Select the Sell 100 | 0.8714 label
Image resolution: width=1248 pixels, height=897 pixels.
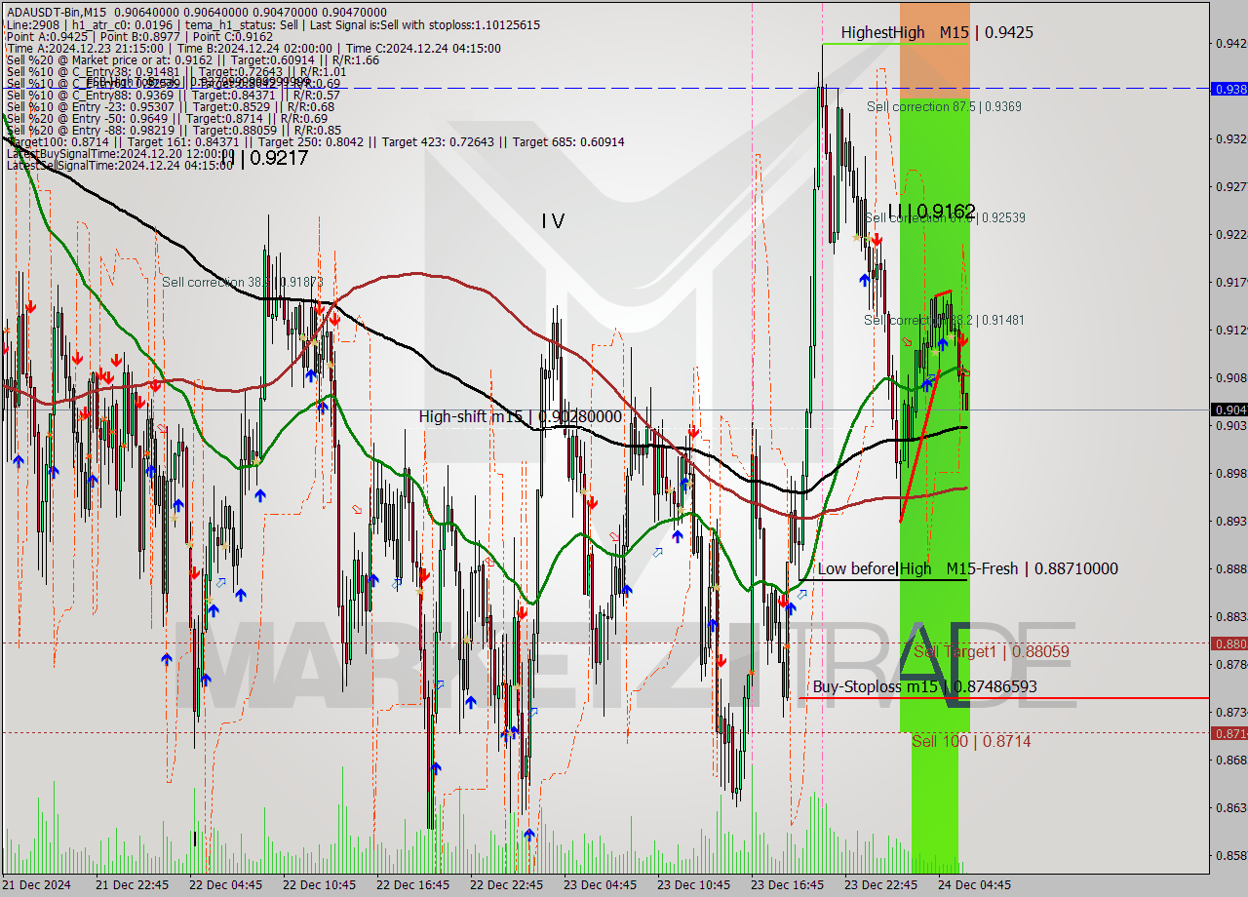(x=971, y=741)
